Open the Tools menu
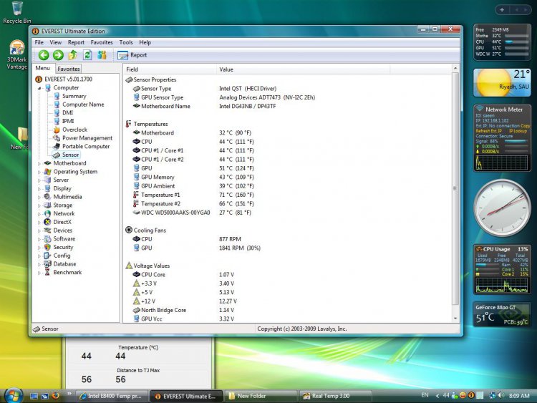Image resolution: width=537 pixels, height=403 pixels. point(126,42)
